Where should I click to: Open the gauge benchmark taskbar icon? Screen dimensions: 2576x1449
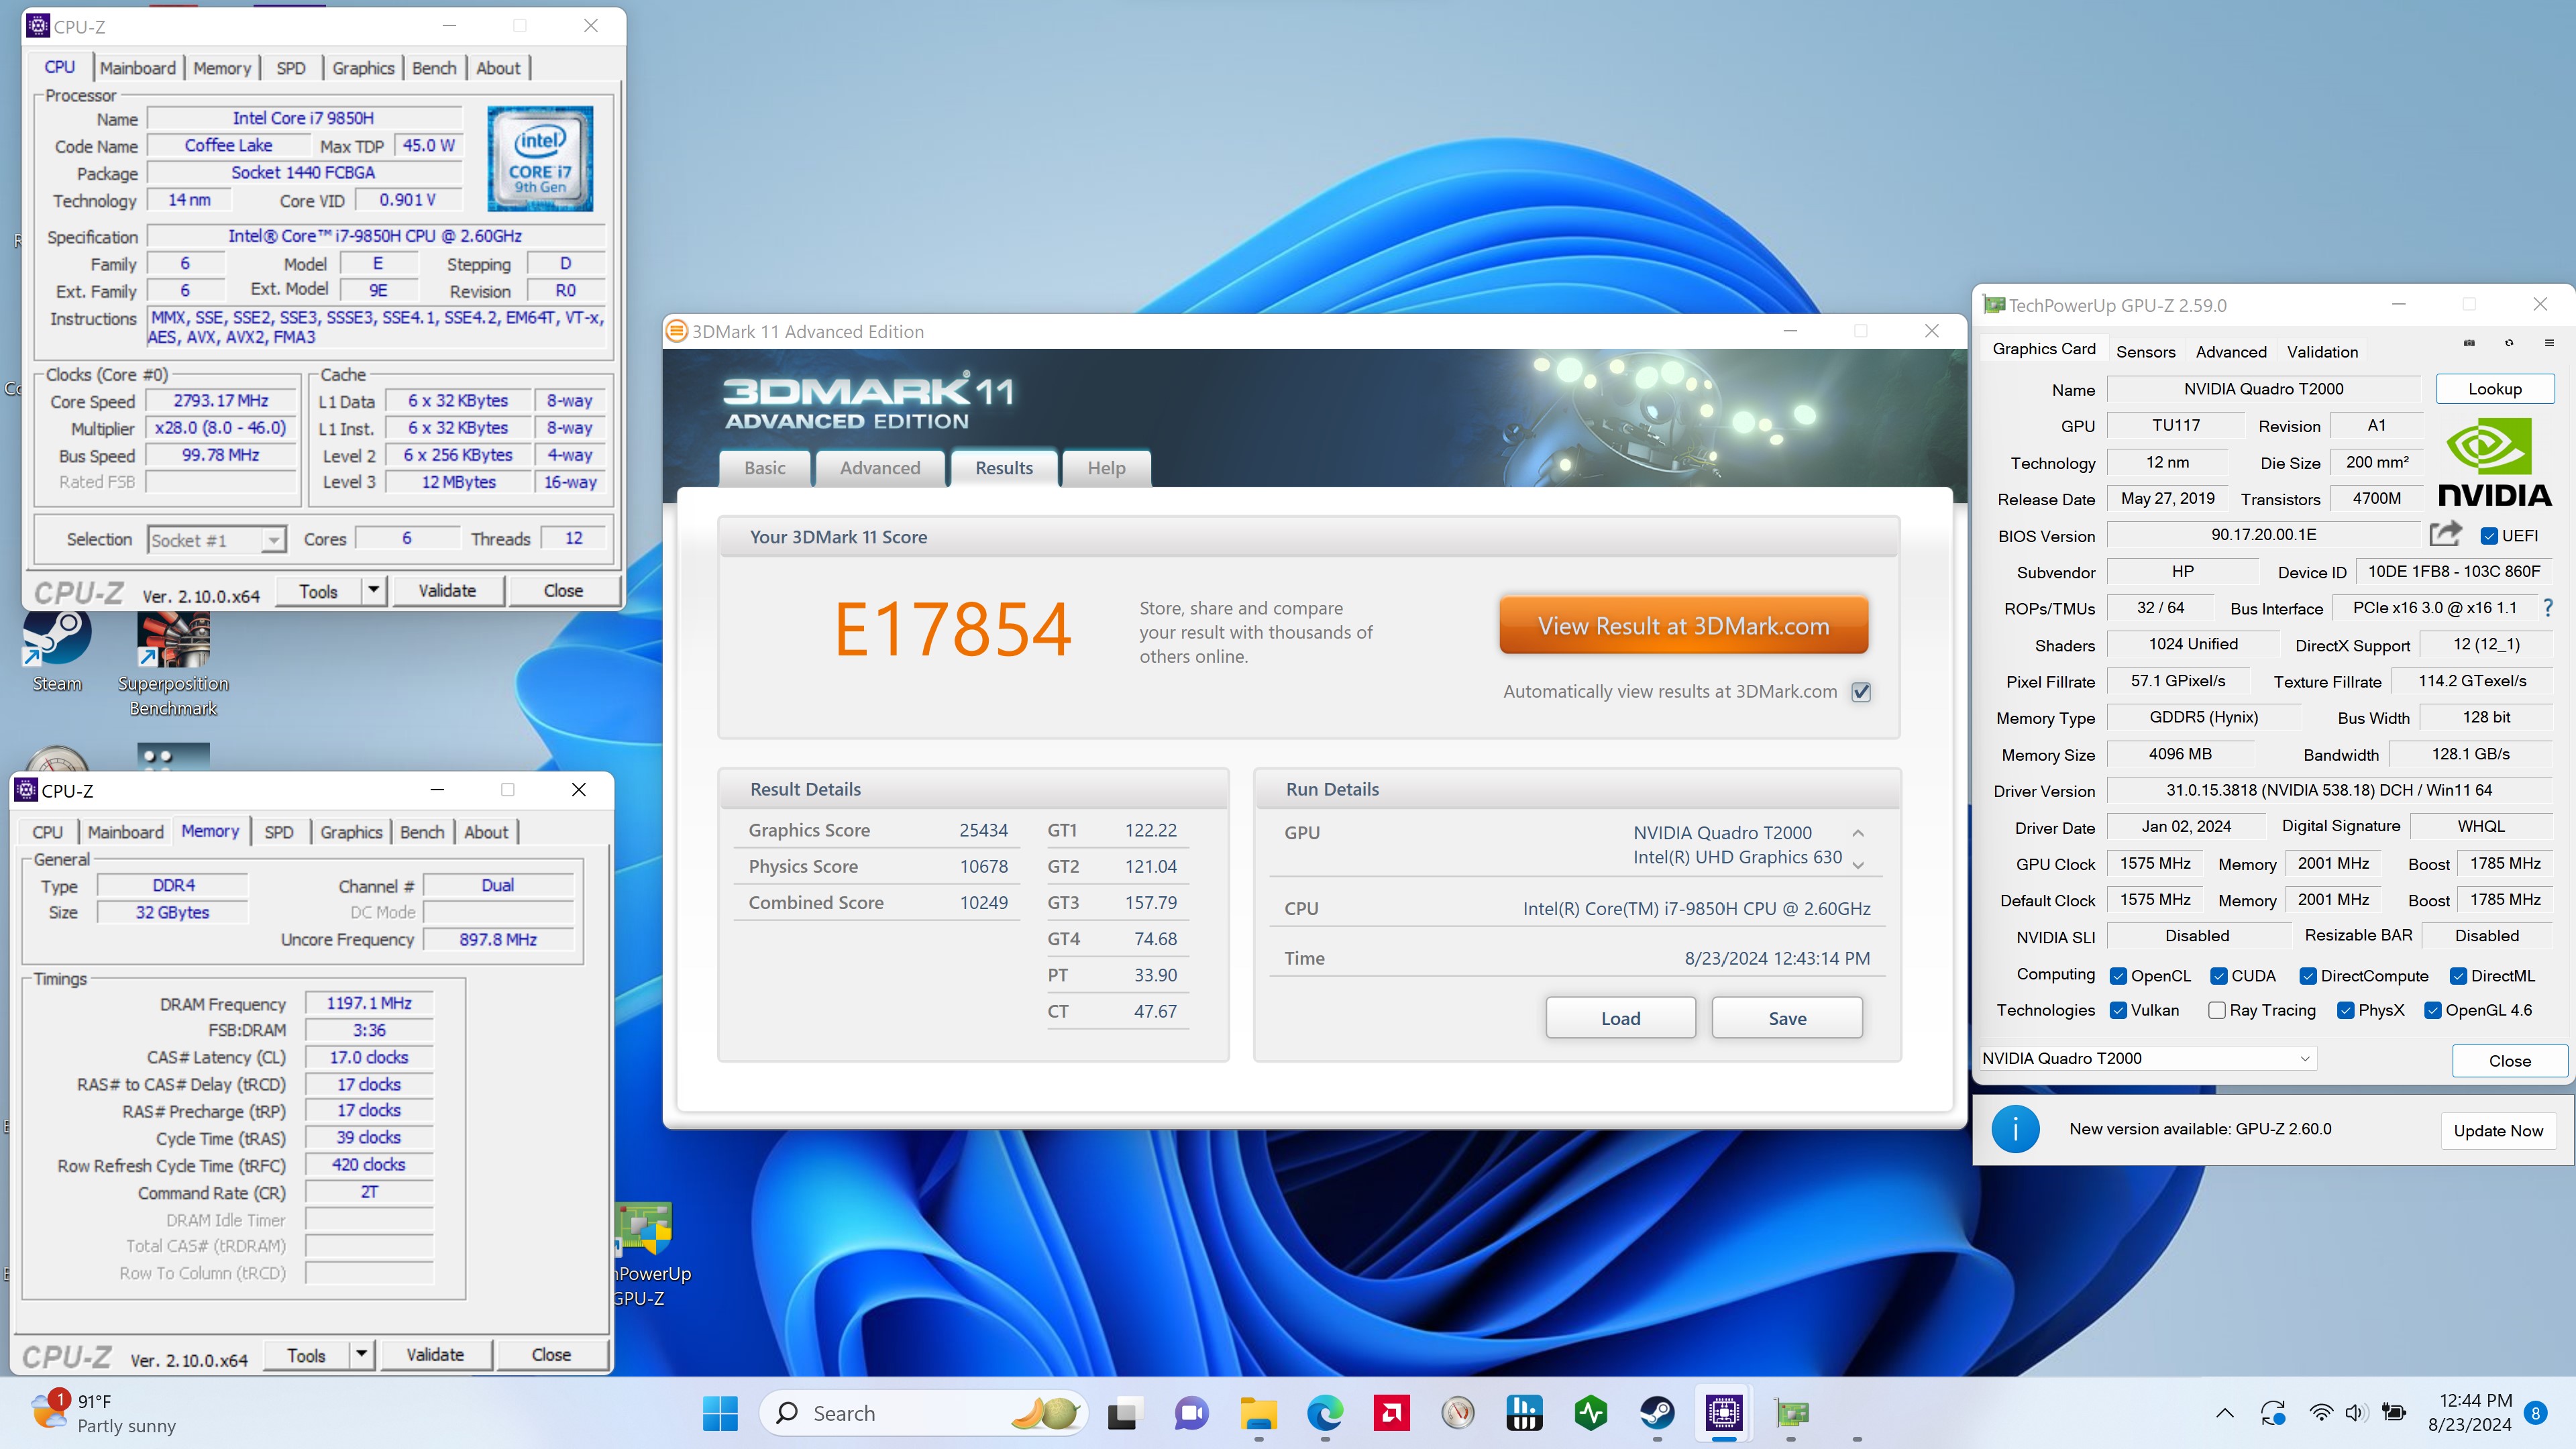click(1458, 1413)
